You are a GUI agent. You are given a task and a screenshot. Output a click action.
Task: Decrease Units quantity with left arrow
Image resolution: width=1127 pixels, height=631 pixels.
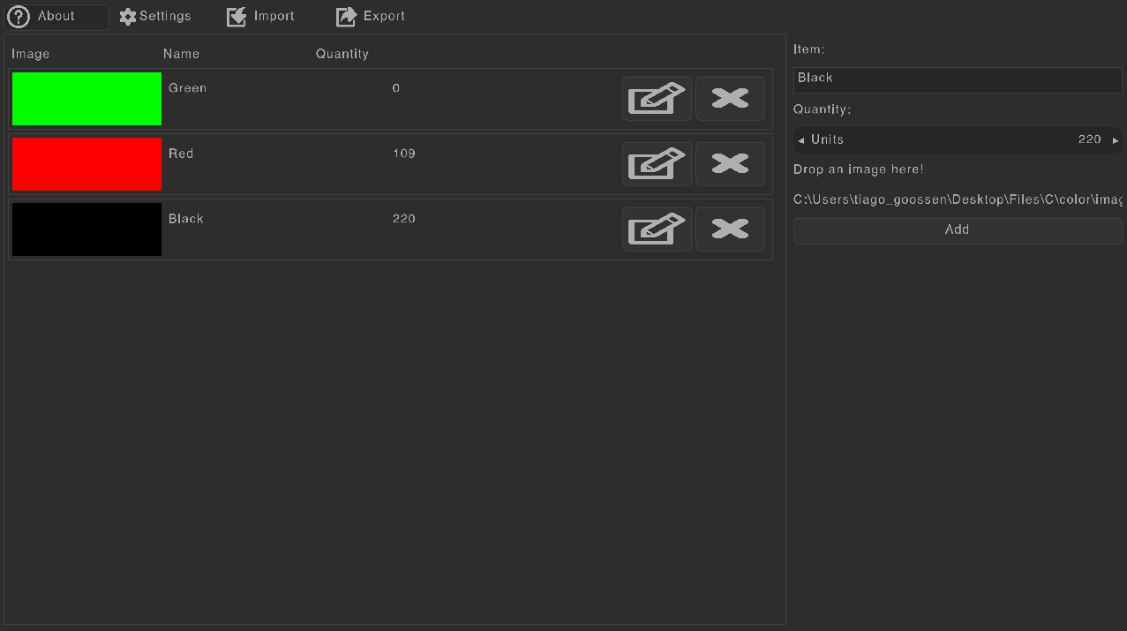pyautogui.click(x=800, y=140)
